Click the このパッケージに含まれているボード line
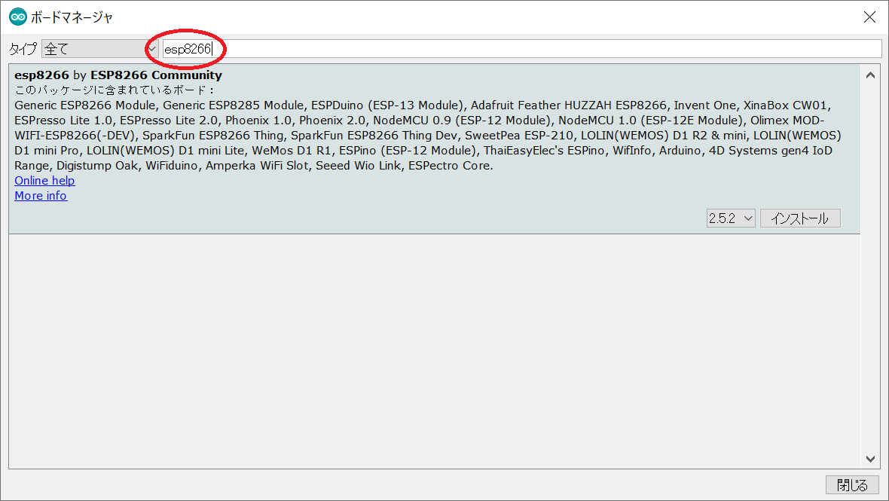 coord(115,90)
